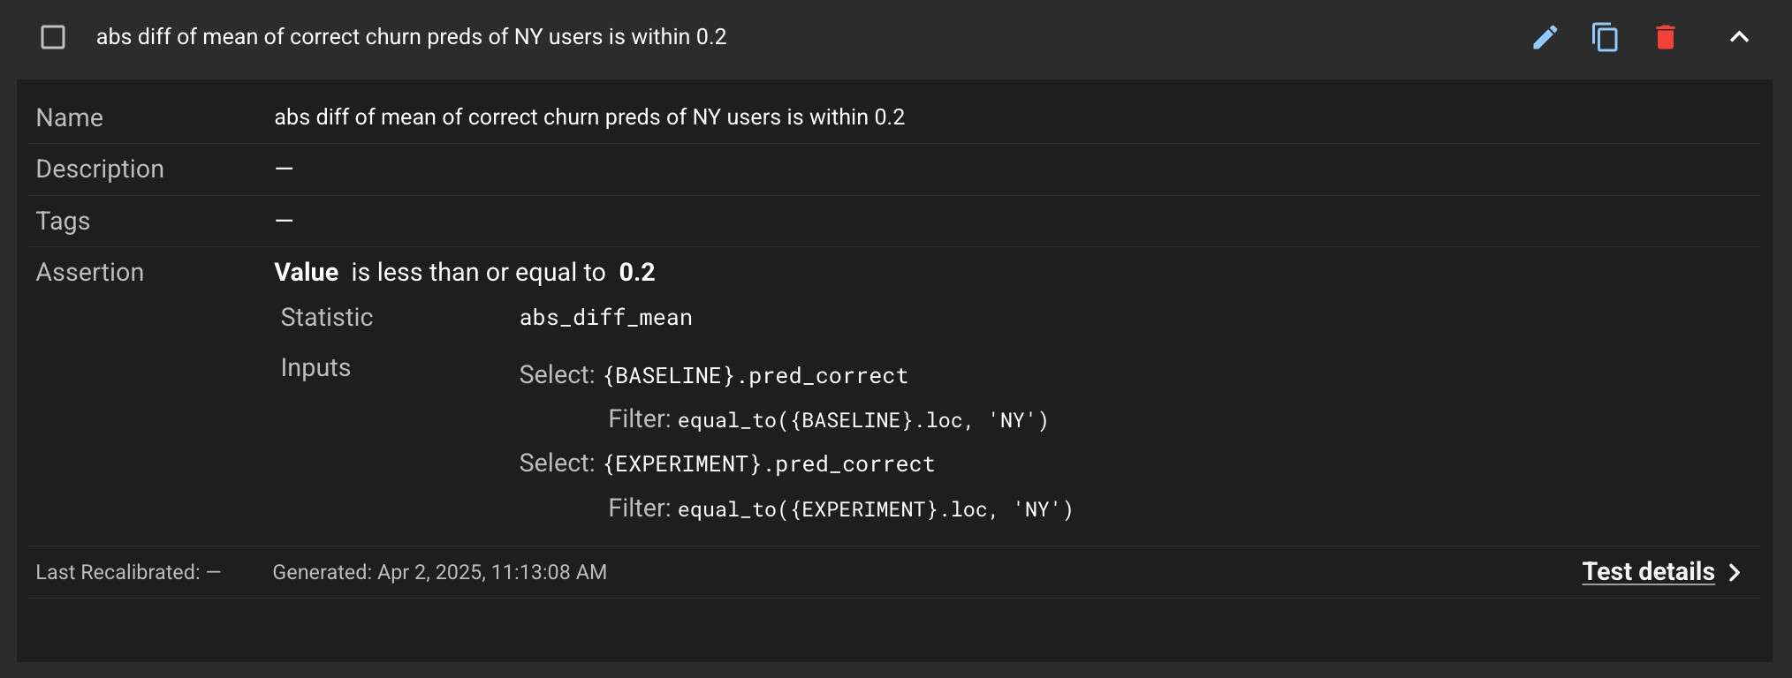Click the {BASELINE}.pred_correct select expression
The height and width of the screenshot is (678, 1792).
pos(756,376)
